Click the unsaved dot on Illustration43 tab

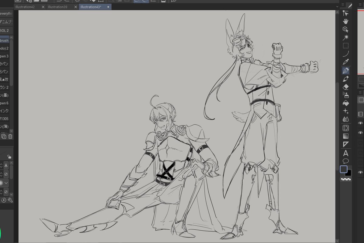[x=108, y=7]
